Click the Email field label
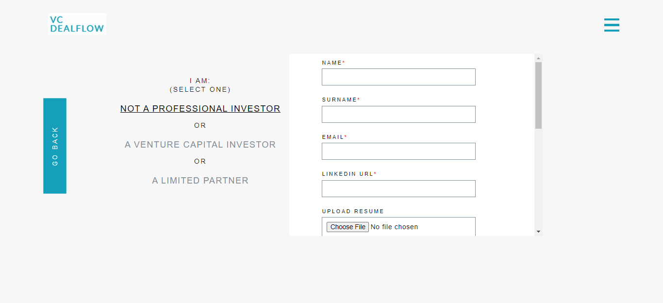Screen dimensions: 663x303 tap(333, 137)
